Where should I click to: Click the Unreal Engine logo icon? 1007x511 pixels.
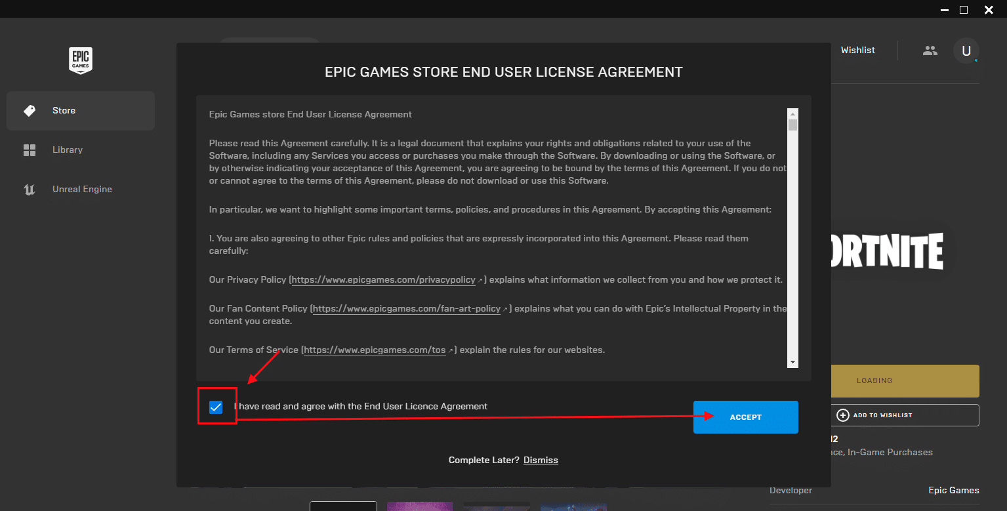click(30, 190)
